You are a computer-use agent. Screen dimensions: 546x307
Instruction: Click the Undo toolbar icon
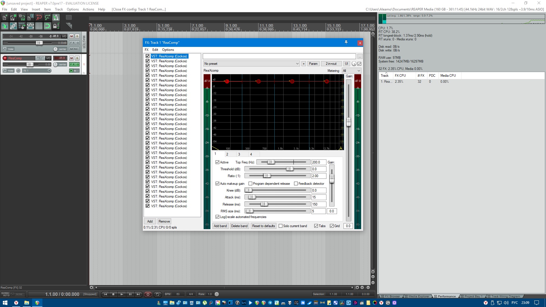tap(39, 18)
